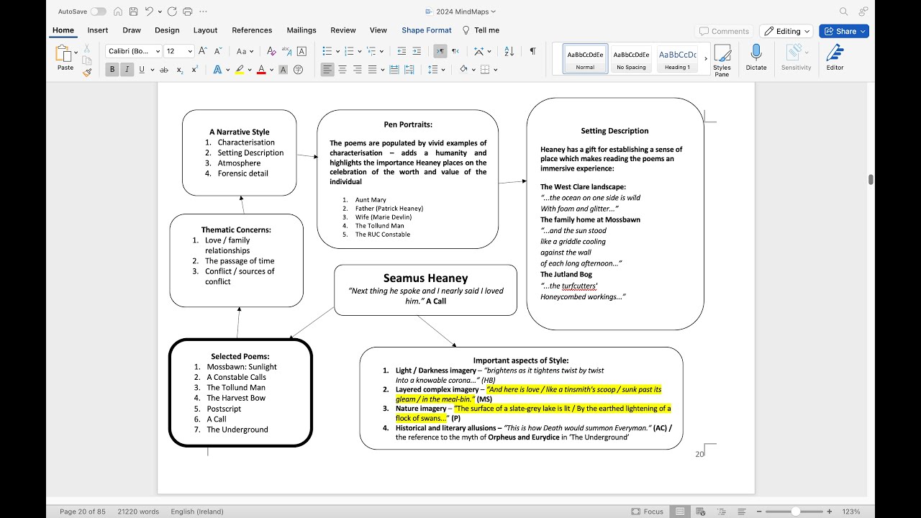Click the Format Painter brush

click(87, 72)
